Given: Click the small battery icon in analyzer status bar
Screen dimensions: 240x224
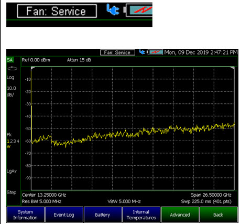Looking at the screenshot, I should (x=155, y=52).
